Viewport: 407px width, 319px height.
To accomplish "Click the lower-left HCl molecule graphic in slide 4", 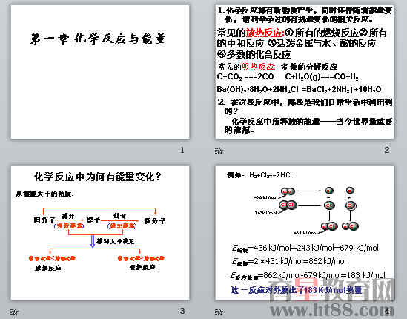I will click(x=329, y=226).
